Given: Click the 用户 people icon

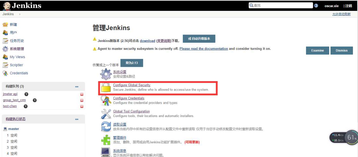Looking at the screenshot, I should coord(5,33).
